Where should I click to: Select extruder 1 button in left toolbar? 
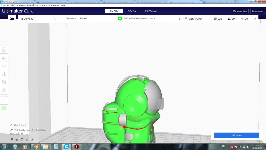(x=4, y=100)
